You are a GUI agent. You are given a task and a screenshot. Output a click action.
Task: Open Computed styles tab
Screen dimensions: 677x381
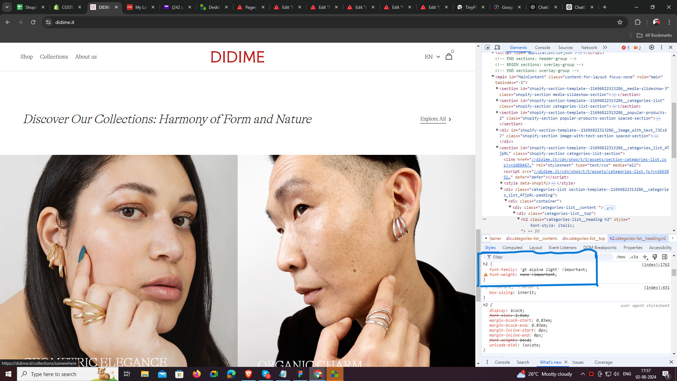[x=512, y=248]
